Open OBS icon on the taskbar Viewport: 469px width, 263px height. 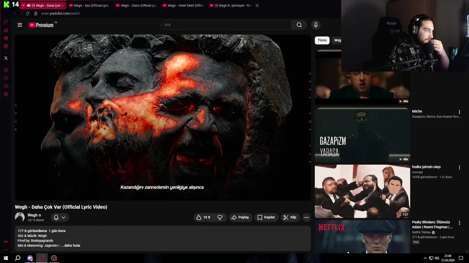click(x=54, y=258)
